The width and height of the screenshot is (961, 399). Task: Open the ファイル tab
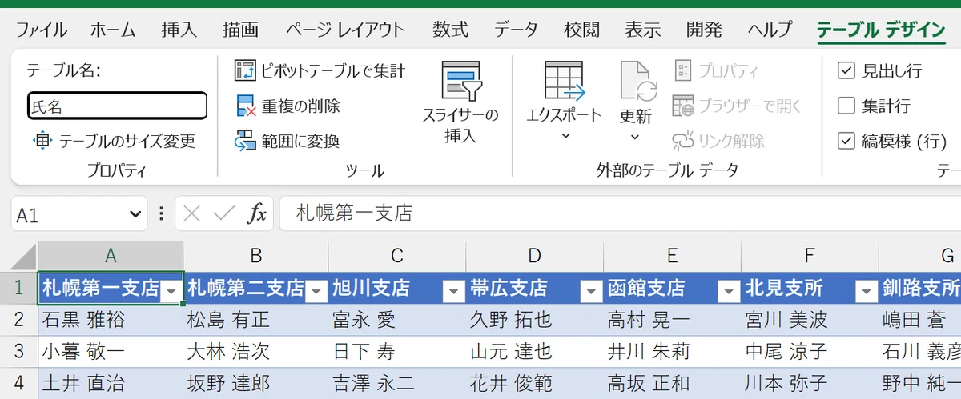(42, 30)
